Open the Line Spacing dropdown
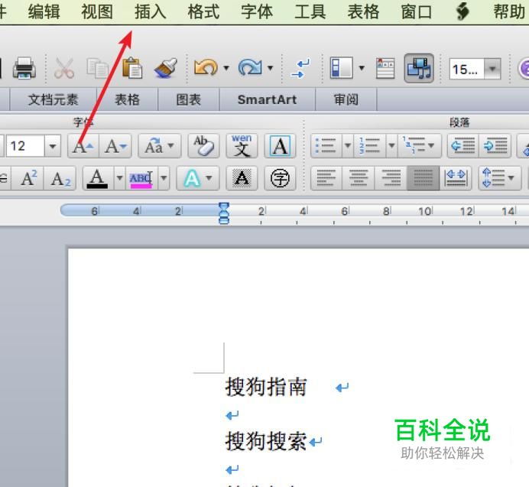 (499, 178)
